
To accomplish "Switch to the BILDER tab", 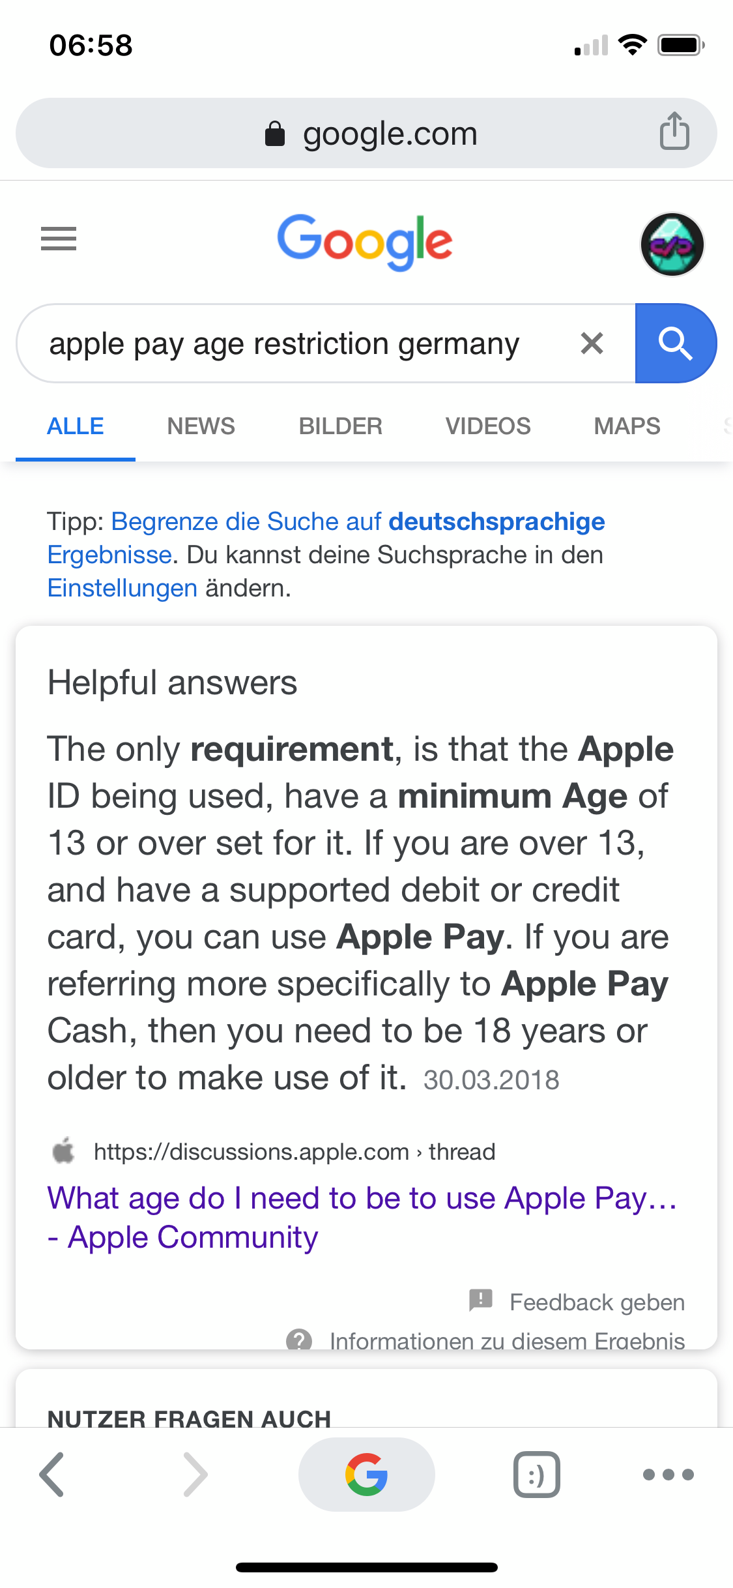I will pyautogui.click(x=340, y=426).
